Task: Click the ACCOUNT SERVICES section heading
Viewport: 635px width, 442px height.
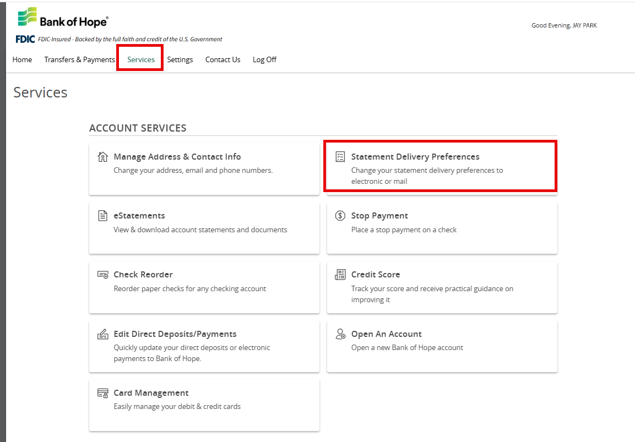Action: point(138,128)
